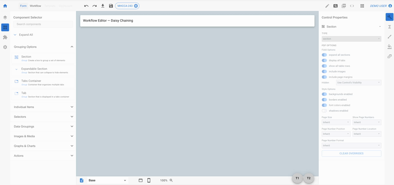Toggle show all table rows switch
Screen dimensions: 394x185
coord(325,66)
